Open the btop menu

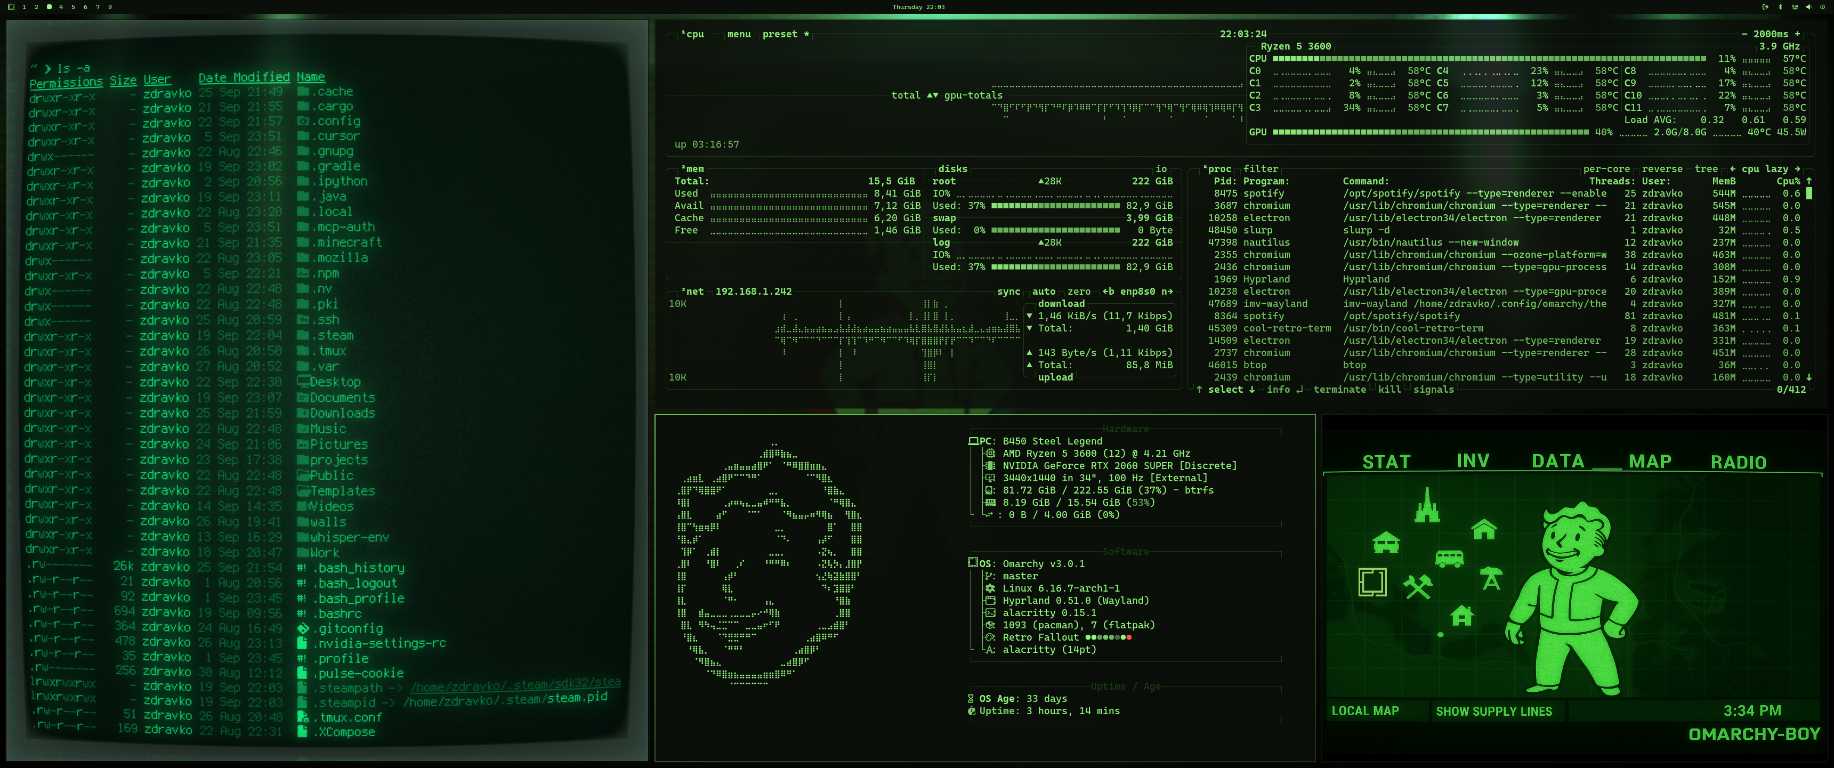(739, 34)
